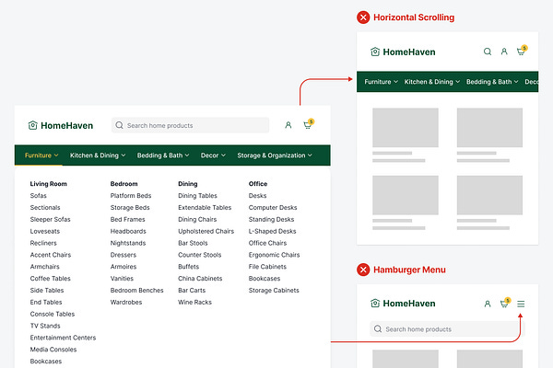The width and height of the screenshot is (553, 368).
Task: Select the Wine Racks link under Dining
Action: (x=194, y=302)
